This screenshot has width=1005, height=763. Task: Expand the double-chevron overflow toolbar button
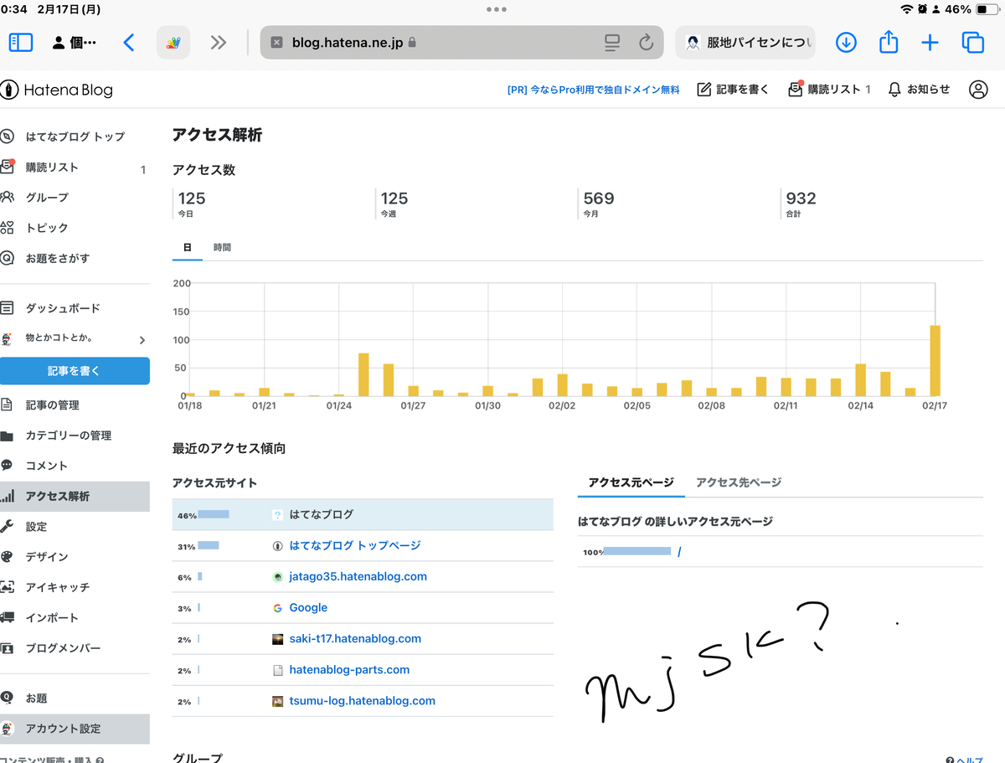[219, 42]
